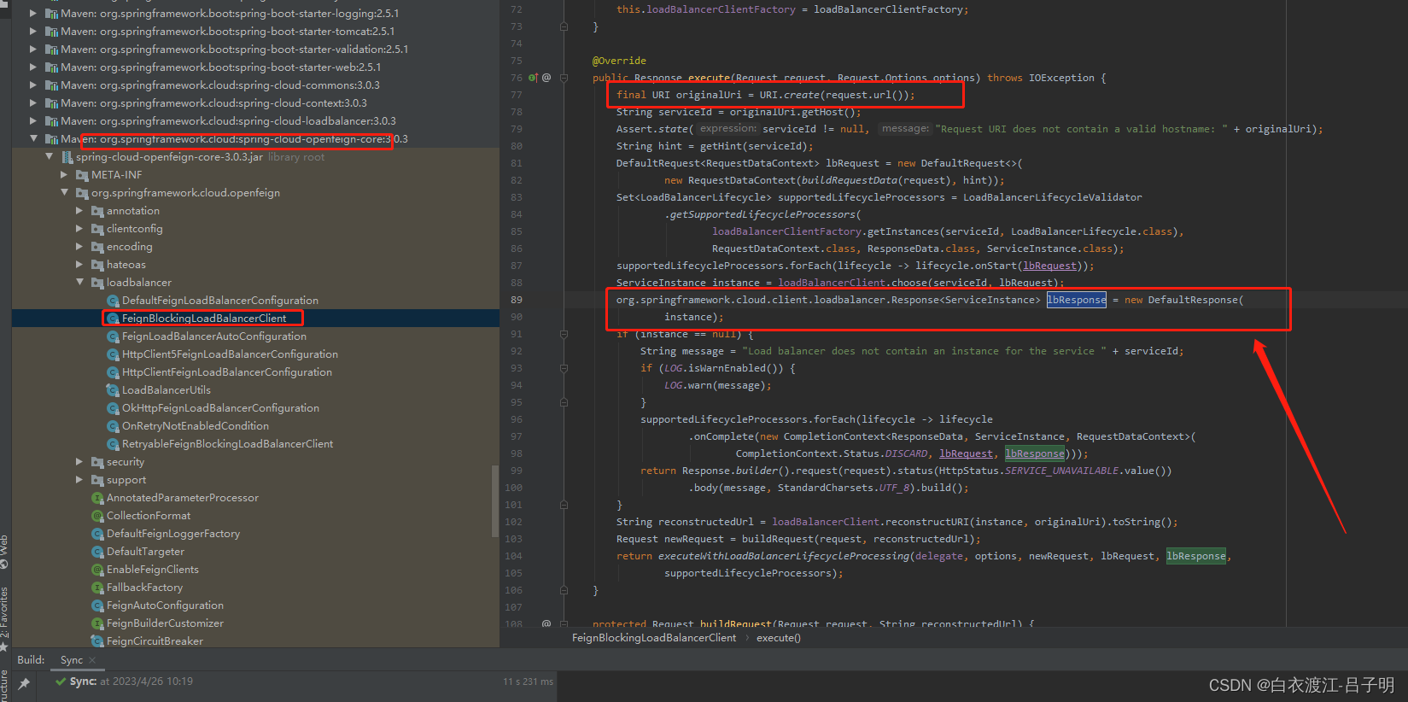Expand the clientconfig package
The height and width of the screenshot is (702, 1408).
tap(79, 229)
